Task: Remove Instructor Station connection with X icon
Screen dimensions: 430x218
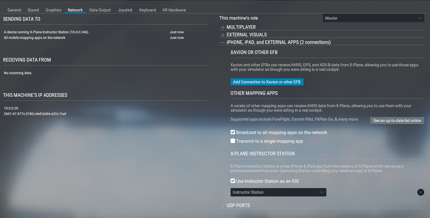Action: click(420, 192)
